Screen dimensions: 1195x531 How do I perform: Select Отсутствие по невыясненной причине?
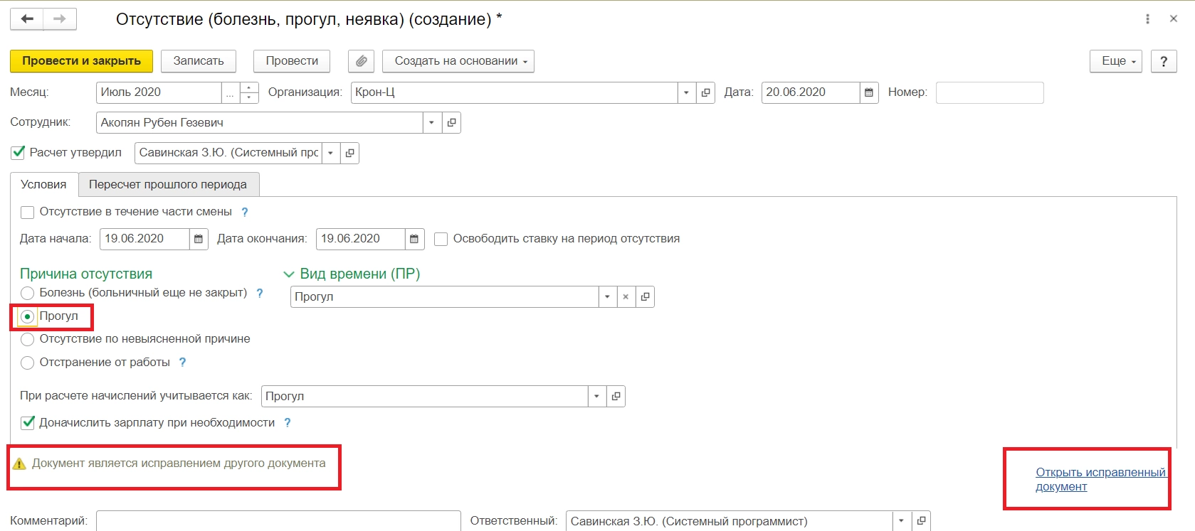[x=28, y=340]
